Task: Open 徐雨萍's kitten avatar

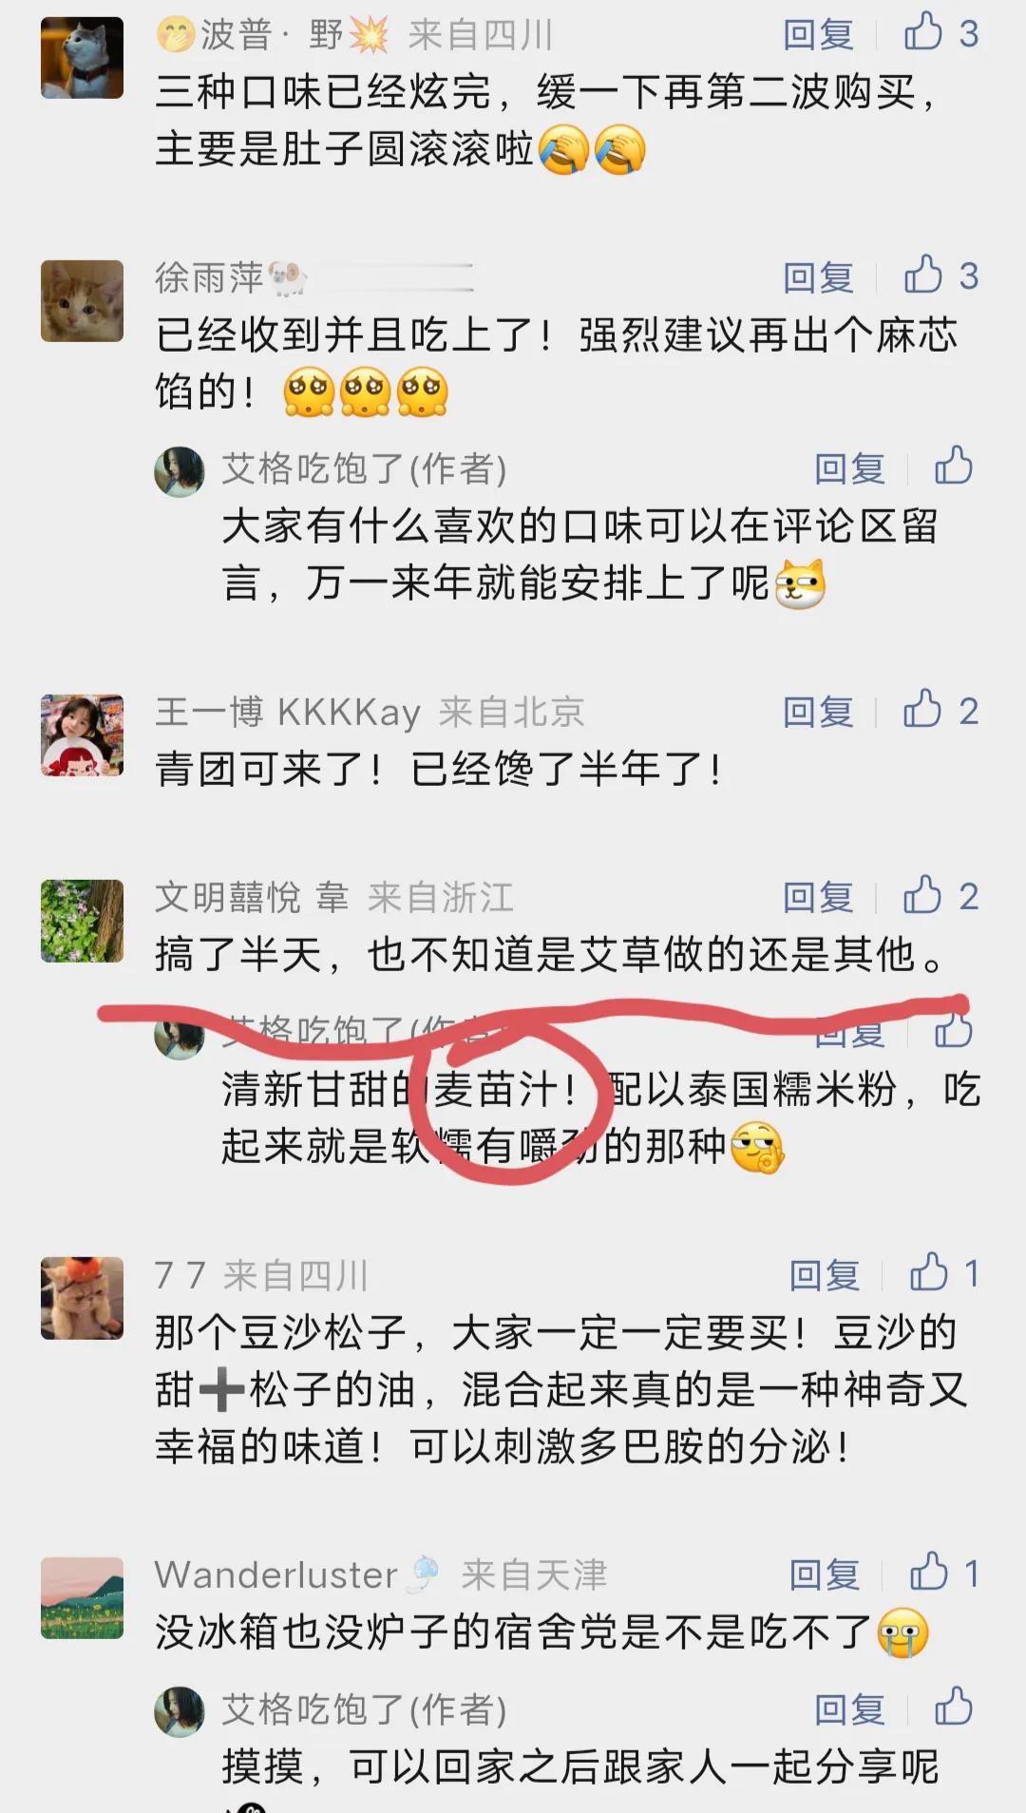Action: point(83,300)
